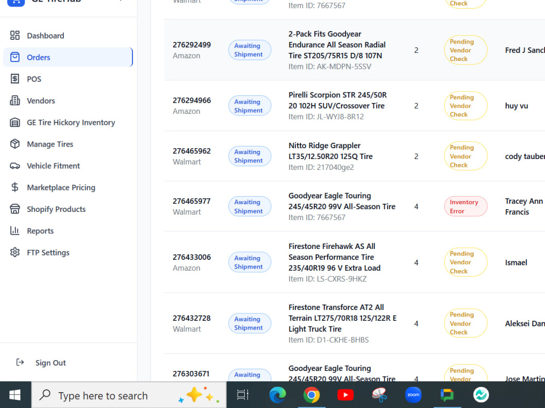This screenshot has height=408, width=545.
Task: Open Task View in the taskbar
Action: tap(243, 395)
